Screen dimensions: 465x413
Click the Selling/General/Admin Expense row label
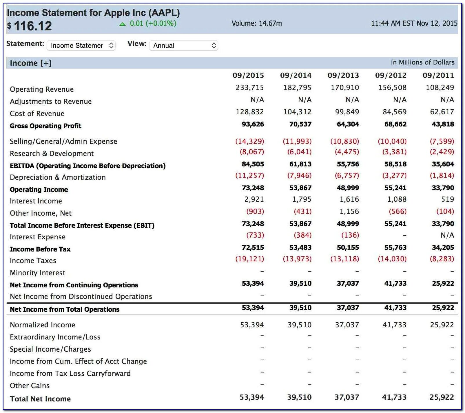[63, 141]
